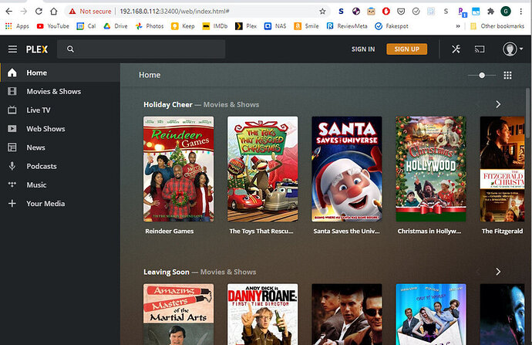Open Santa Saves the Universe poster
Screen dimensions: 532x345
[347, 169]
